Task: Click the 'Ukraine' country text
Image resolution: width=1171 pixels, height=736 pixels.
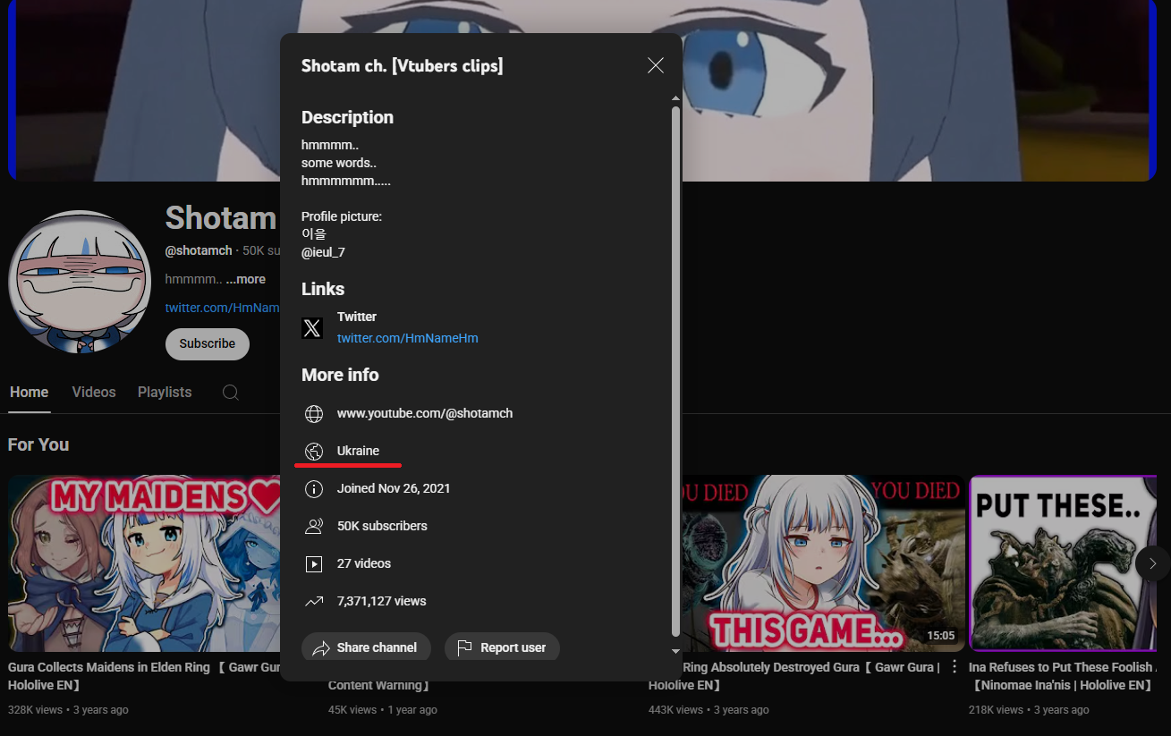Action: (x=358, y=451)
